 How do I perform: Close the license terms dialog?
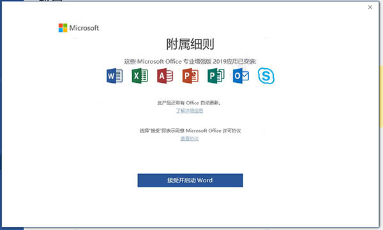[370, 7]
